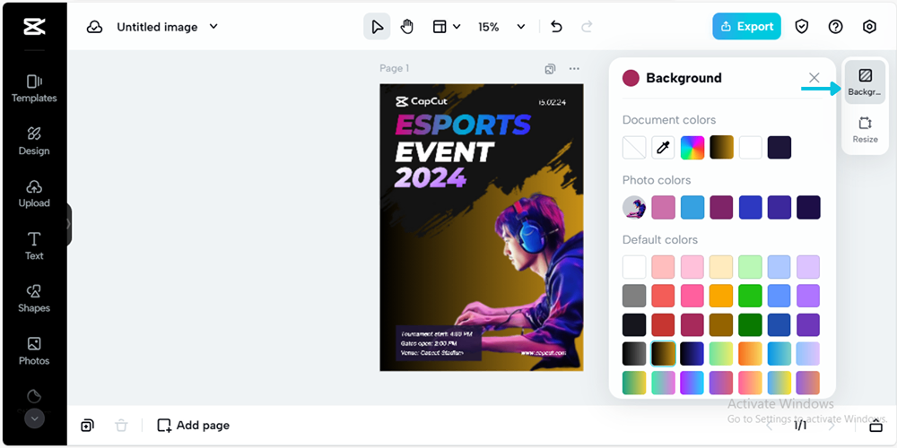Screen dimensions: 897x448
Task: Click the Add page button
Action: (x=194, y=425)
